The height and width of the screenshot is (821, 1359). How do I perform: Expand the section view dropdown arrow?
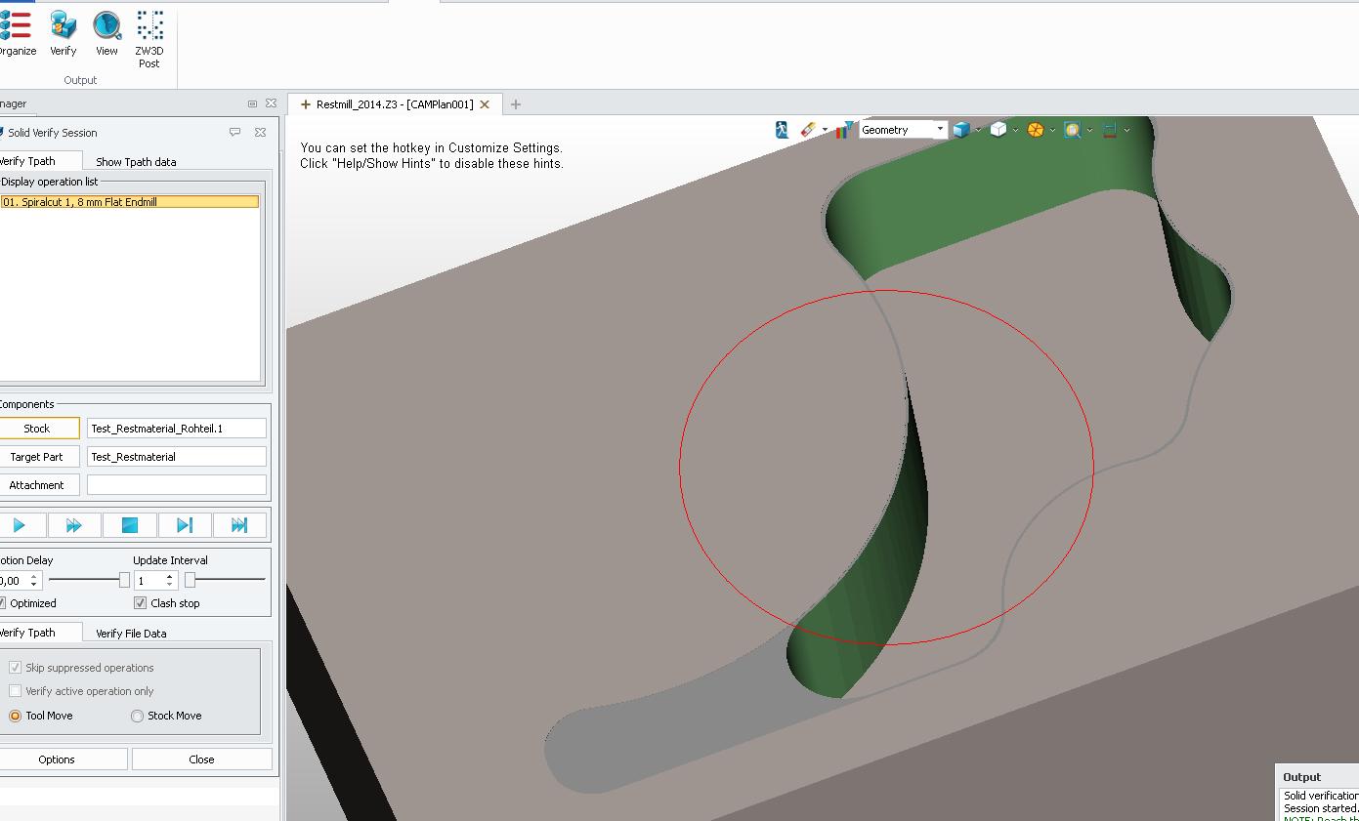coord(1126,130)
